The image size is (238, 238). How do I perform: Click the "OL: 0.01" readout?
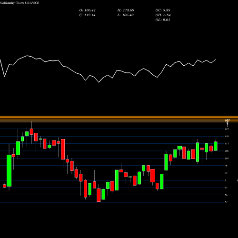163,20
